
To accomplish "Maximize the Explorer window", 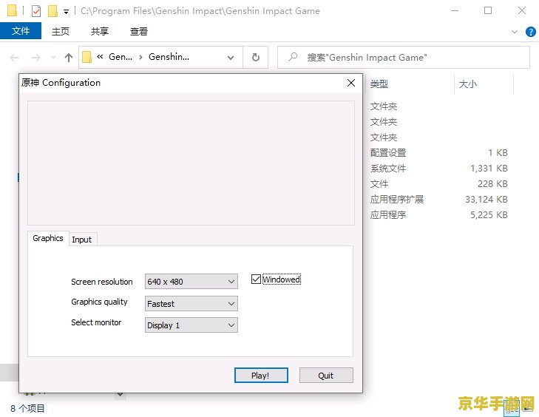I will [488, 10].
